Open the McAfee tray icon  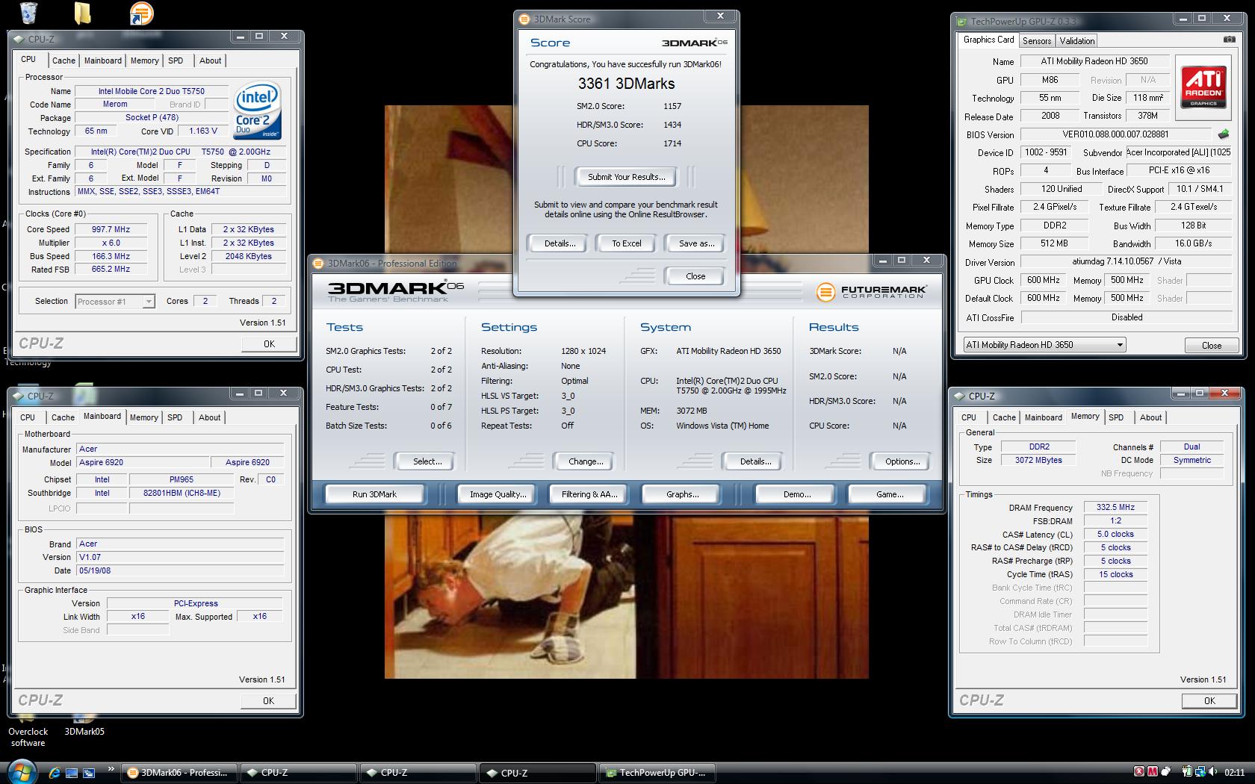tap(1153, 772)
